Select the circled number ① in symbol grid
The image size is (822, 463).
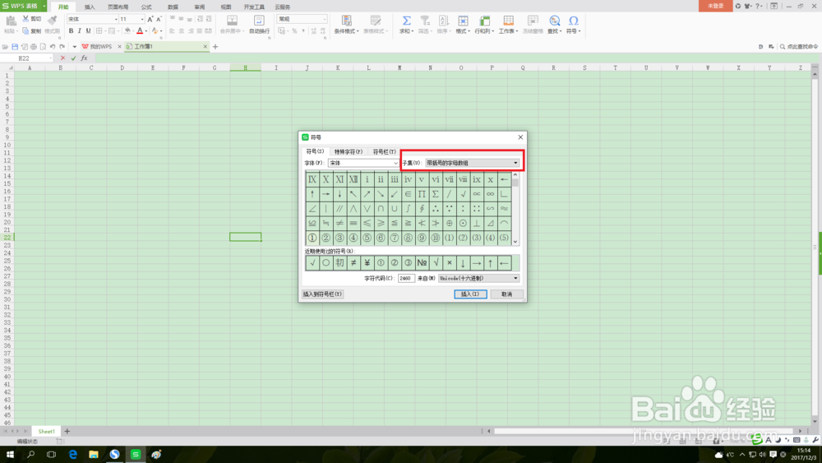coord(312,238)
